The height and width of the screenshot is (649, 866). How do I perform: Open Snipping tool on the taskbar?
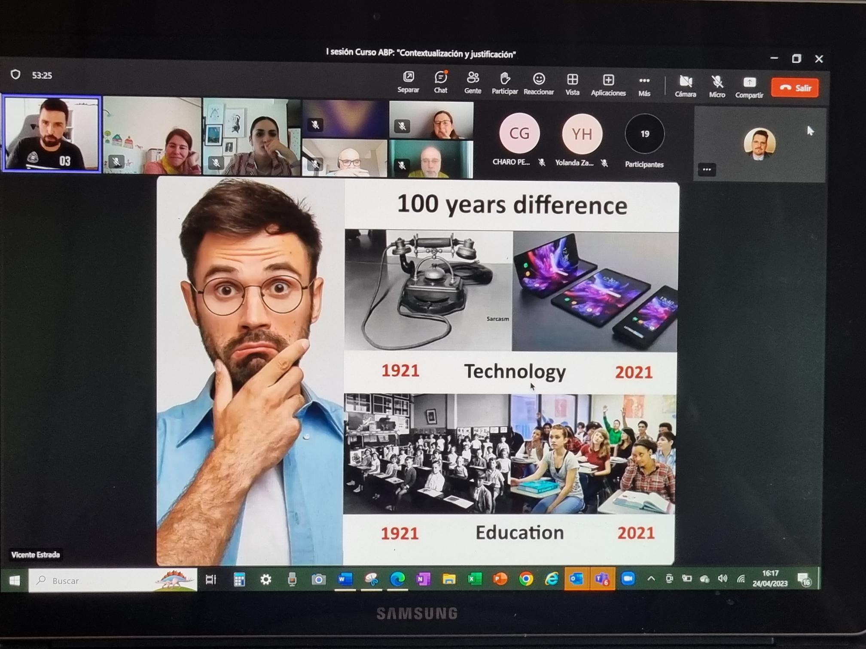pos(371,580)
